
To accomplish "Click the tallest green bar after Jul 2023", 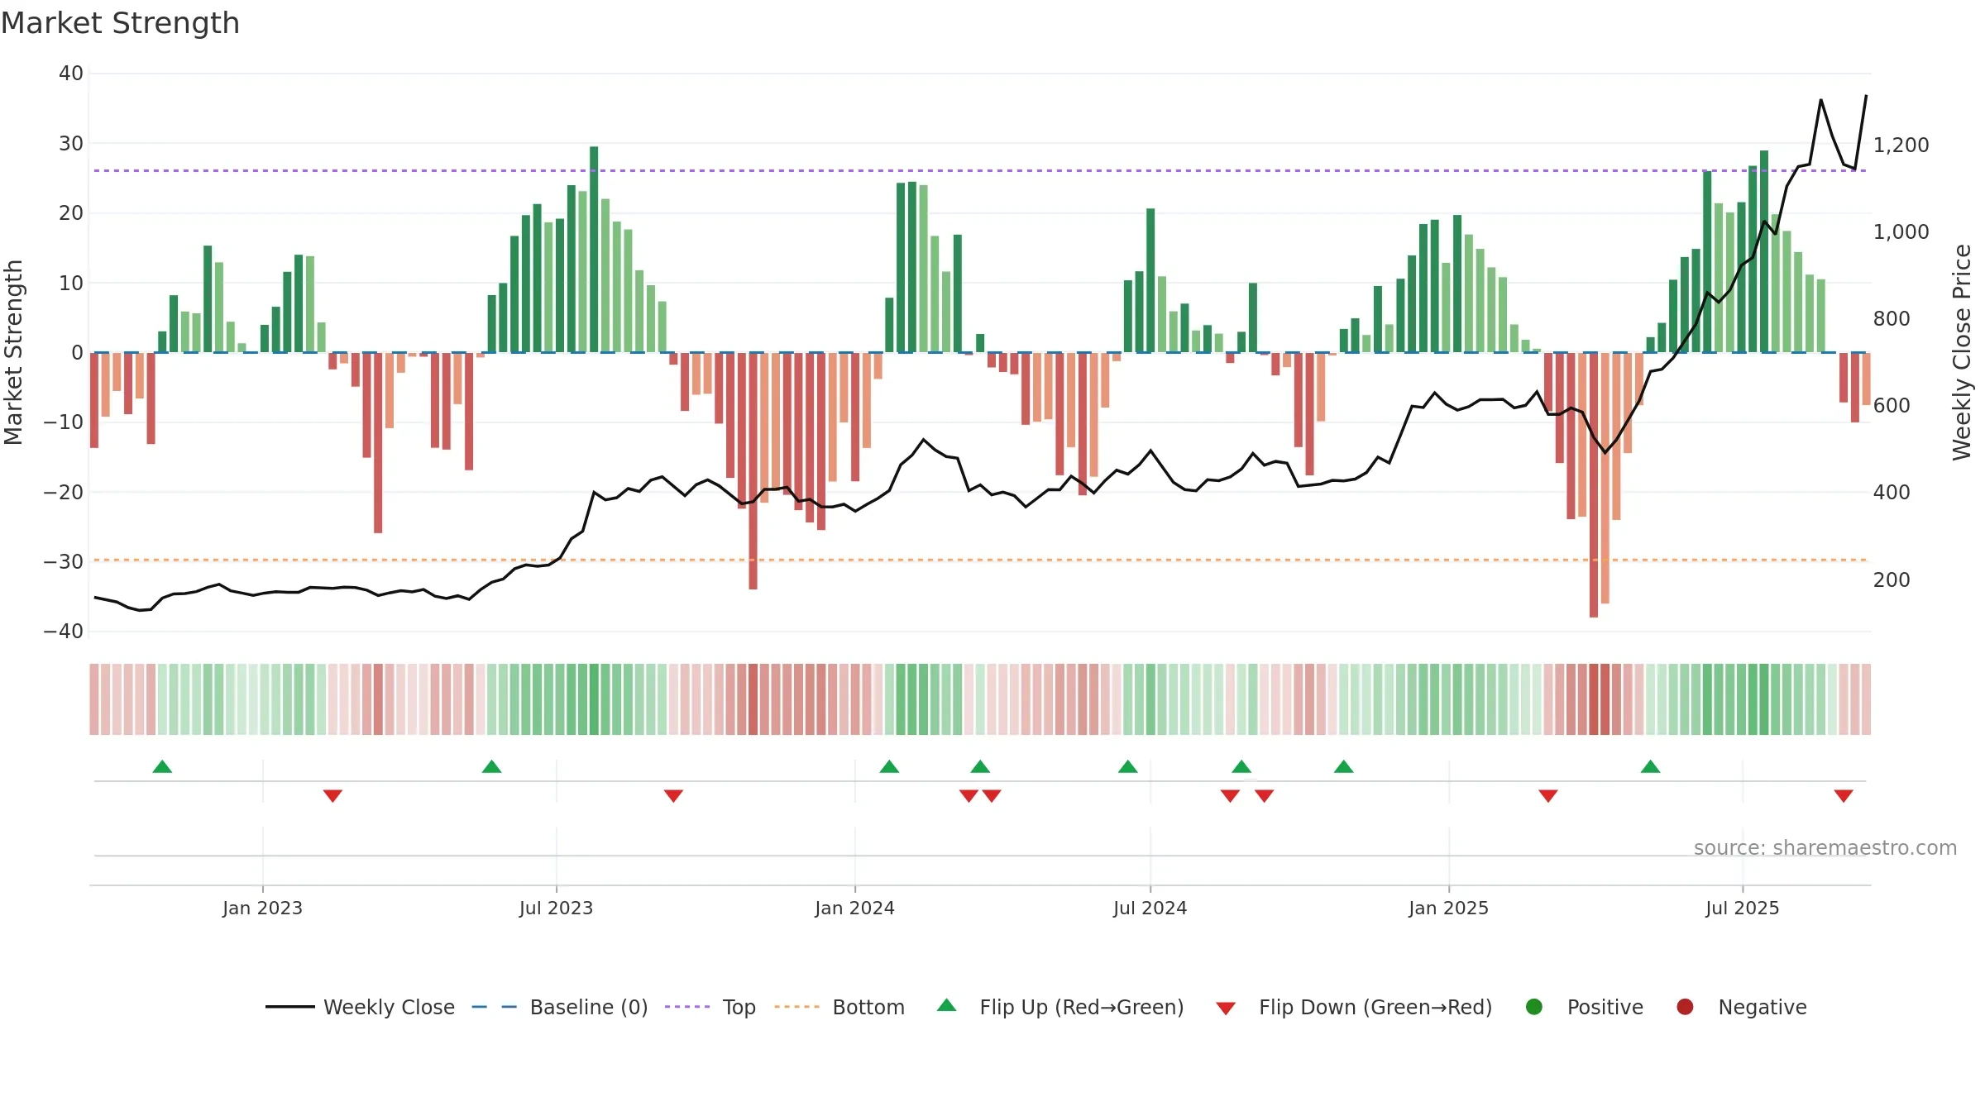I will tap(594, 250).
